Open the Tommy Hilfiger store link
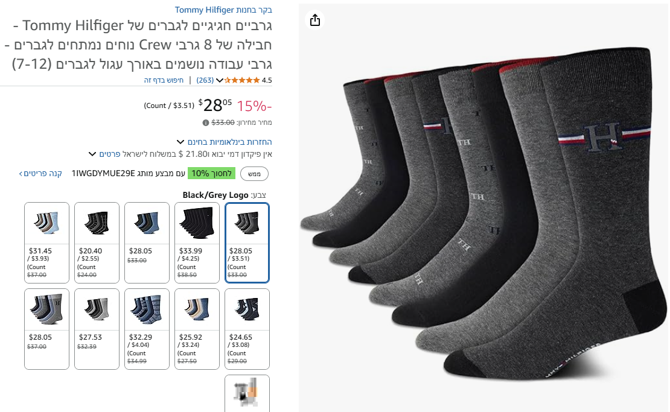The height and width of the screenshot is (412, 670). (x=223, y=10)
